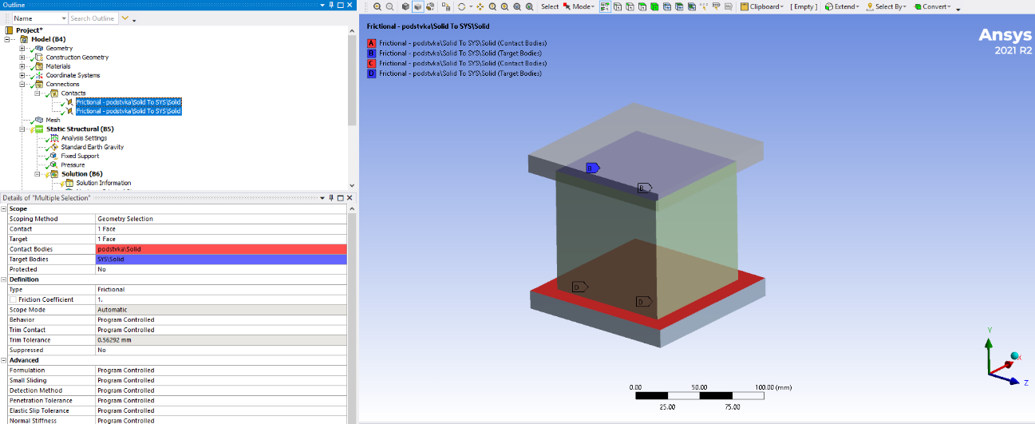Click the Extend toolbar button
Viewport: 1035px width, 424px height.
pyautogui.click(x=842, y=6)
